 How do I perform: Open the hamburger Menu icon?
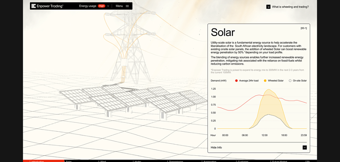pyautogui.click(x=127, y=6)
